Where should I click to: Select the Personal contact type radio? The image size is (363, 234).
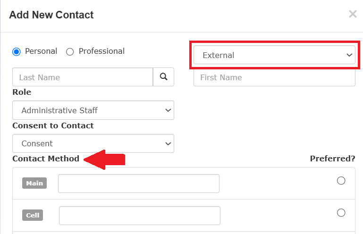point(17,51)
